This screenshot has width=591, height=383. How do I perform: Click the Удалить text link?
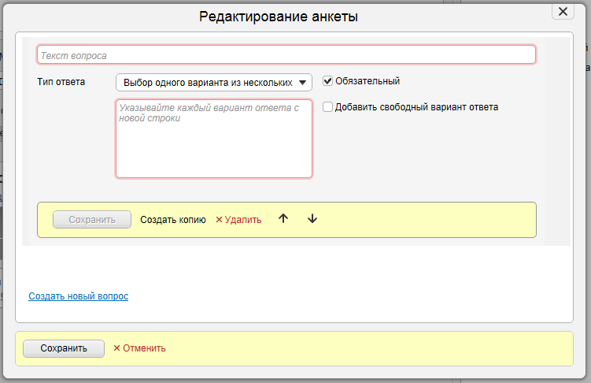[242, 220]
